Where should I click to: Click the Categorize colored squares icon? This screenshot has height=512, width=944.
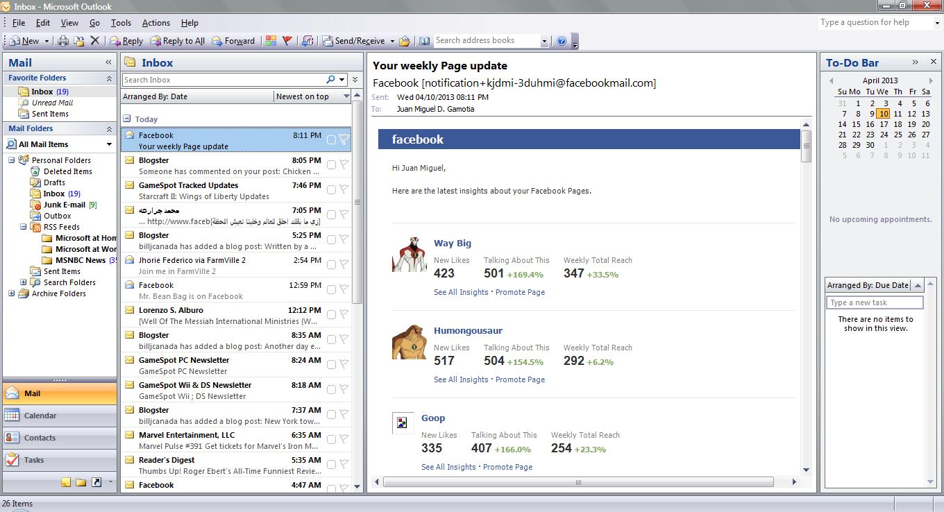[271, 41]
